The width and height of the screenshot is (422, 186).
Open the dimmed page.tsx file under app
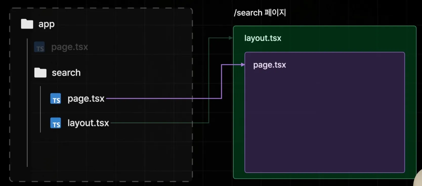[x=70, y=47]
